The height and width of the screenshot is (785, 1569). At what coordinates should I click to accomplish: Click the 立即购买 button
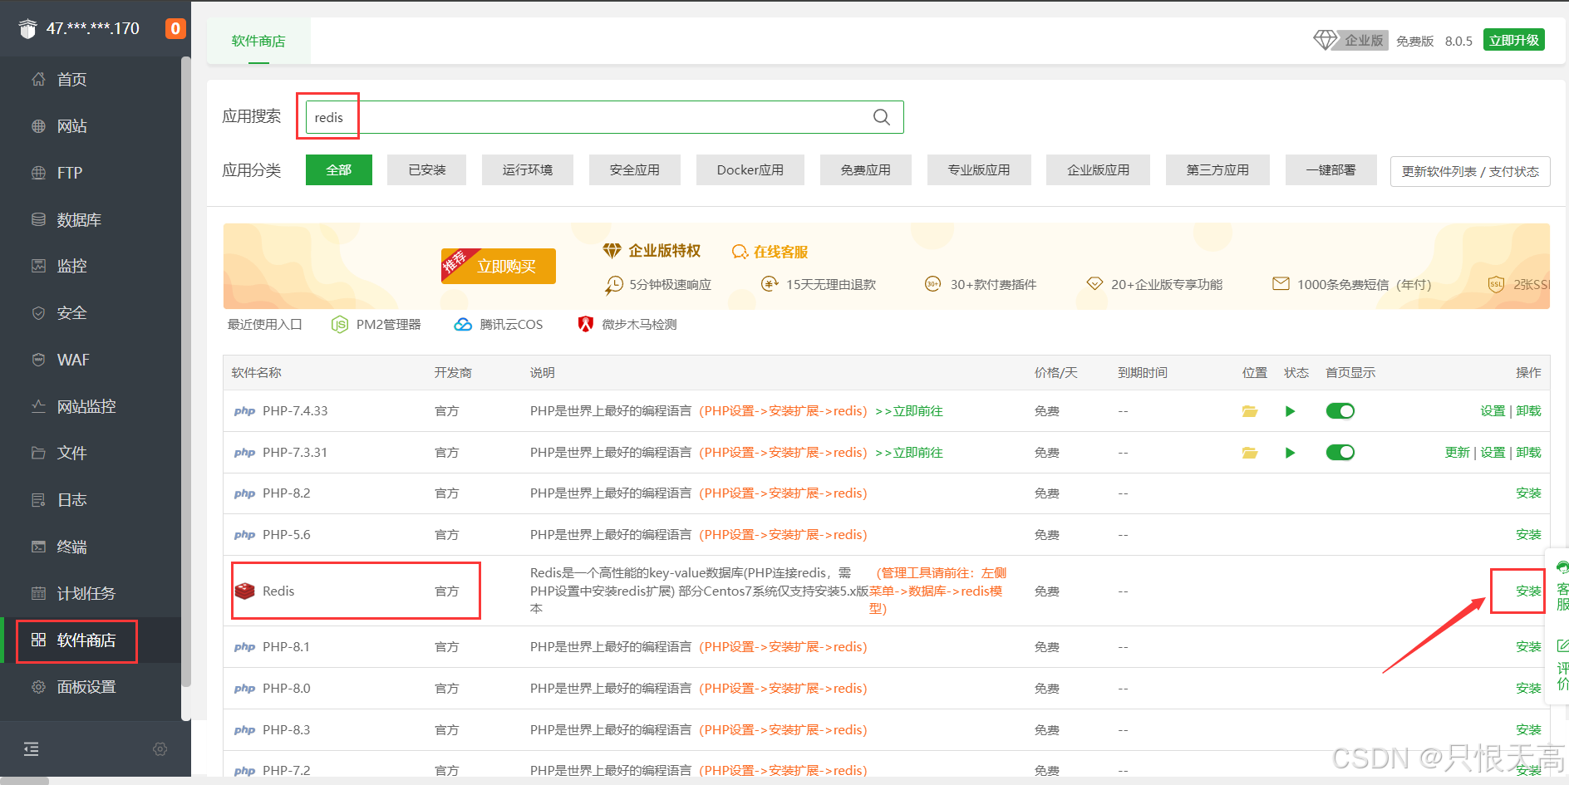tap(499, 266)
